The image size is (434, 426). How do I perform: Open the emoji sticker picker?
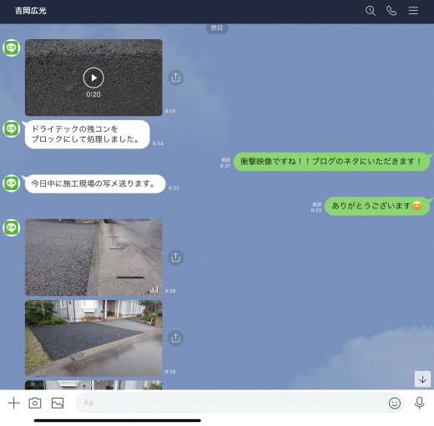pos(395,403)
